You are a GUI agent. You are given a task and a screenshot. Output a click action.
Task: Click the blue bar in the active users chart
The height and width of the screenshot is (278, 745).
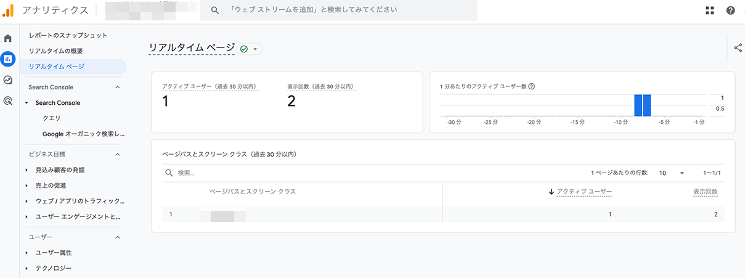[x=642, y=105]
